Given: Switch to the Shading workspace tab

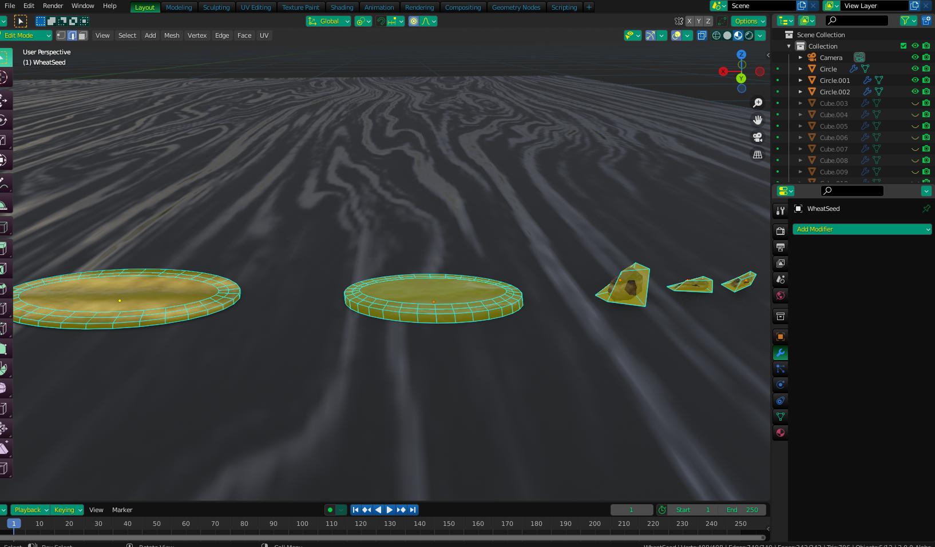Looking at the screenshot, I should [342, 7].
